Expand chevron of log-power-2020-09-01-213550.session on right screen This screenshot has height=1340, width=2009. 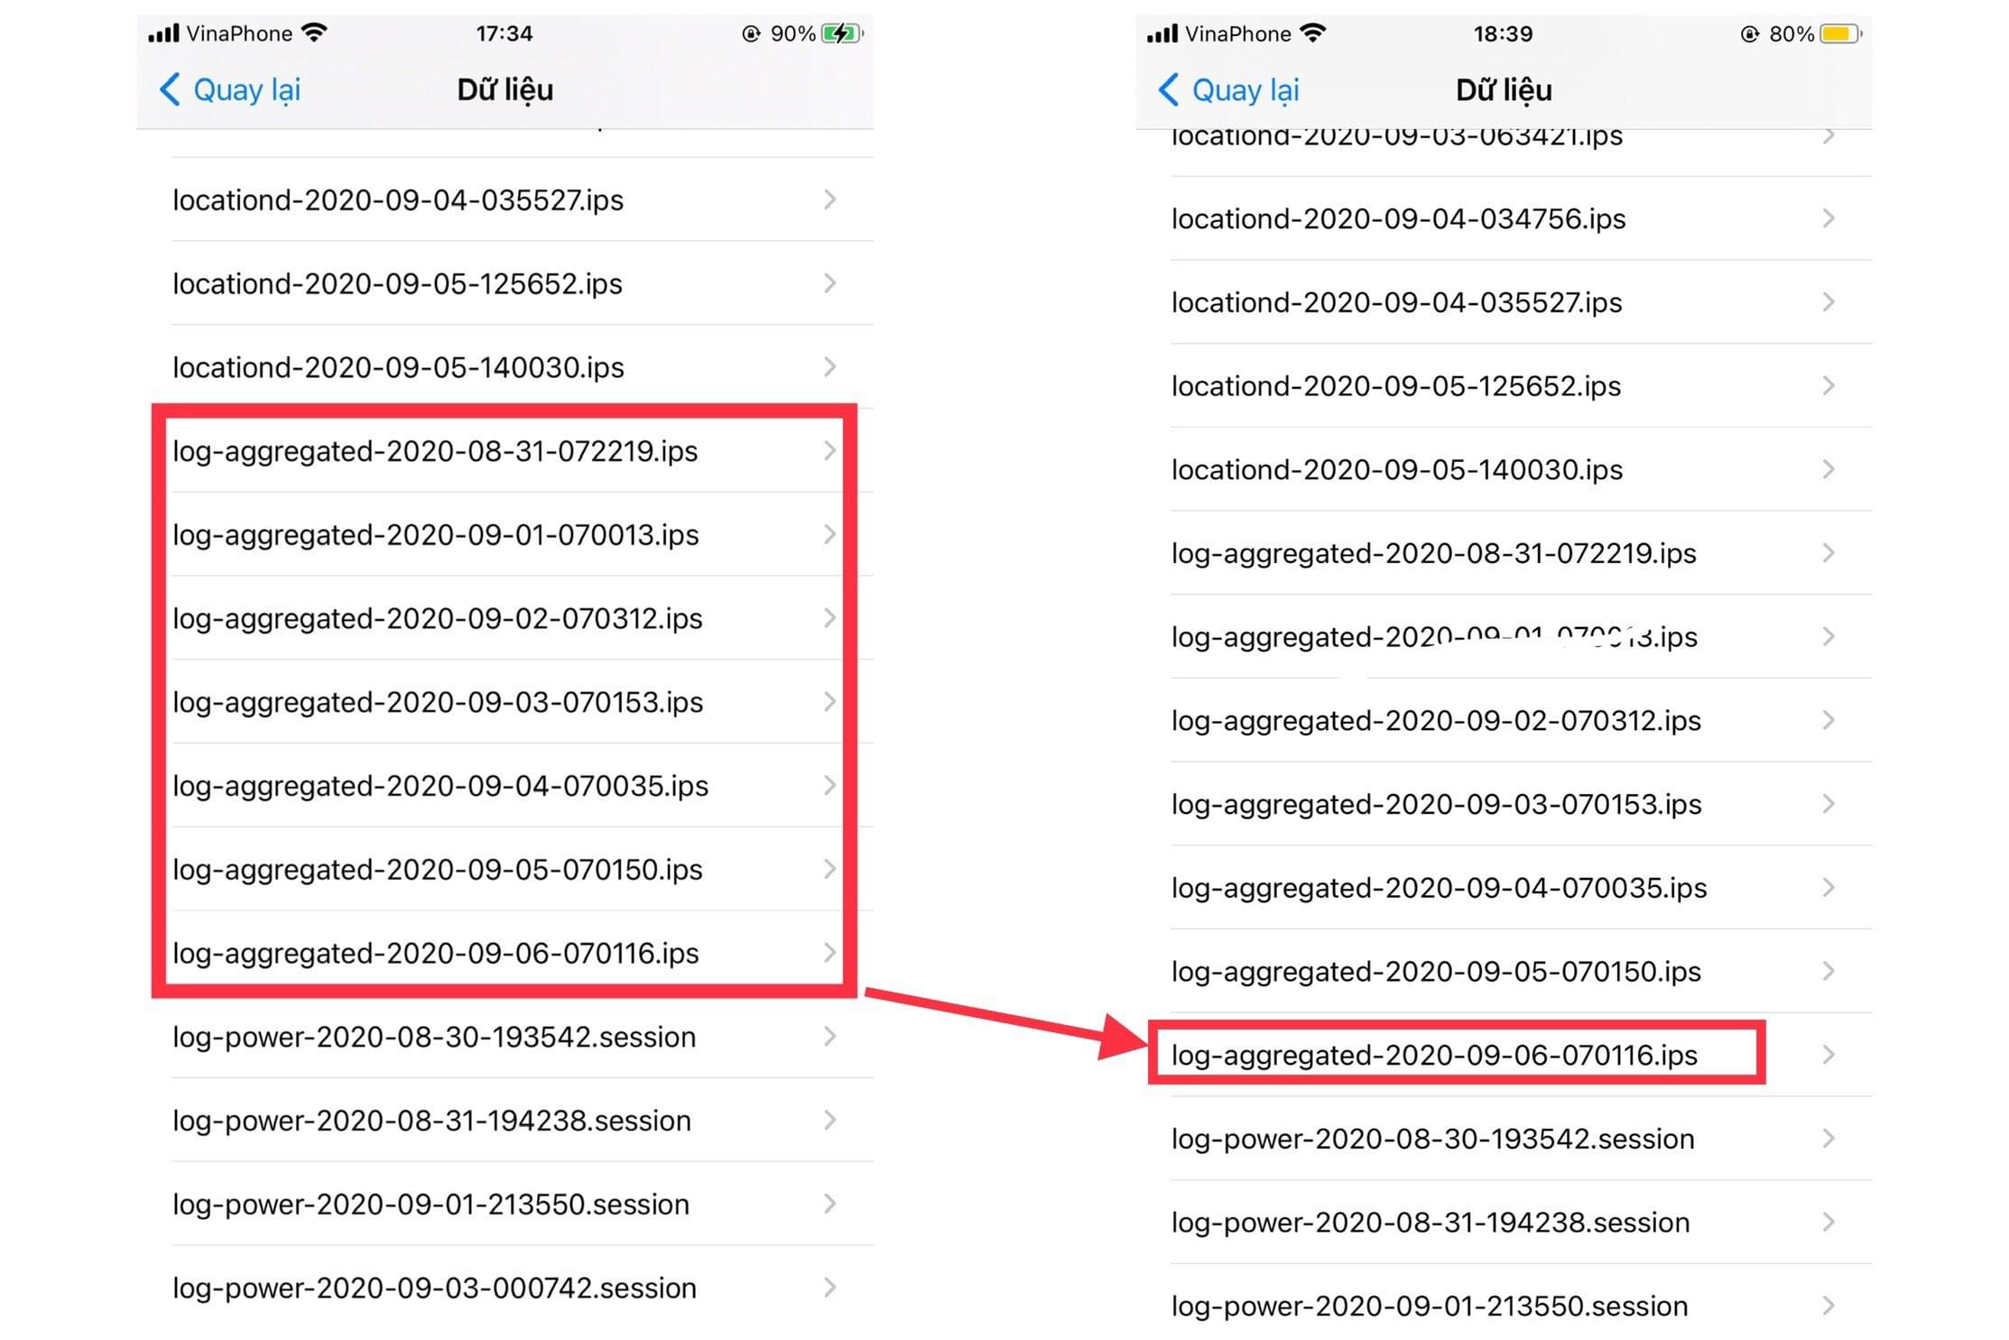pyautogui.click(x=1828, y=1305)
